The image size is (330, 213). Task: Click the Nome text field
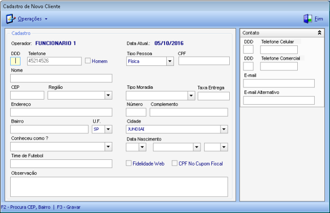61,78
